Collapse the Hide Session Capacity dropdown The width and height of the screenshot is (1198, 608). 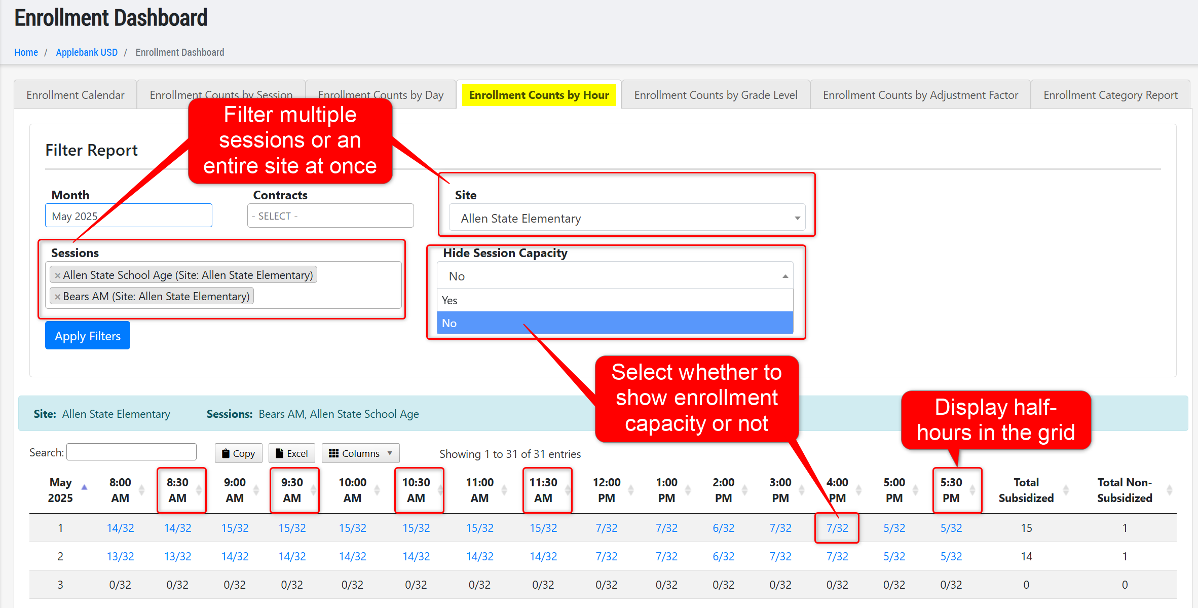(615, 276)
